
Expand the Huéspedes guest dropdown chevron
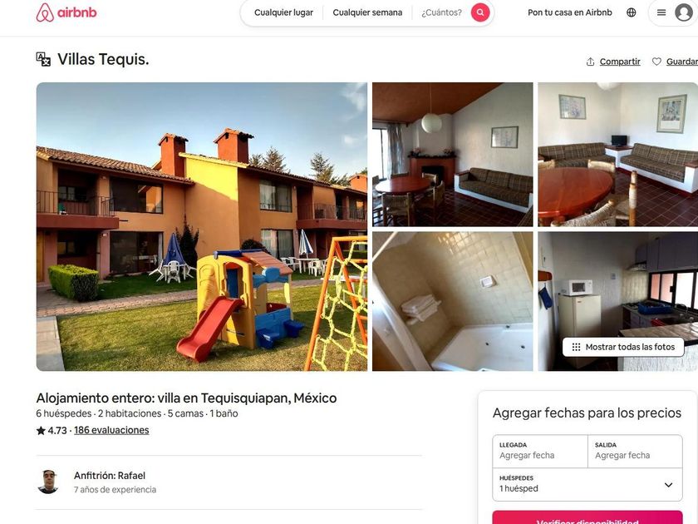click(668, 485)
